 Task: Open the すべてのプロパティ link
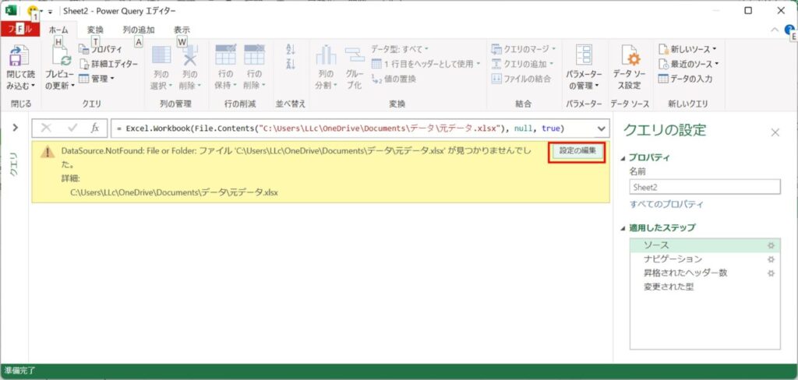(666, 204)
